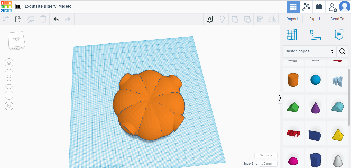Click the Import button
This screenshot has width=351, height=168.
coord(292,19)
